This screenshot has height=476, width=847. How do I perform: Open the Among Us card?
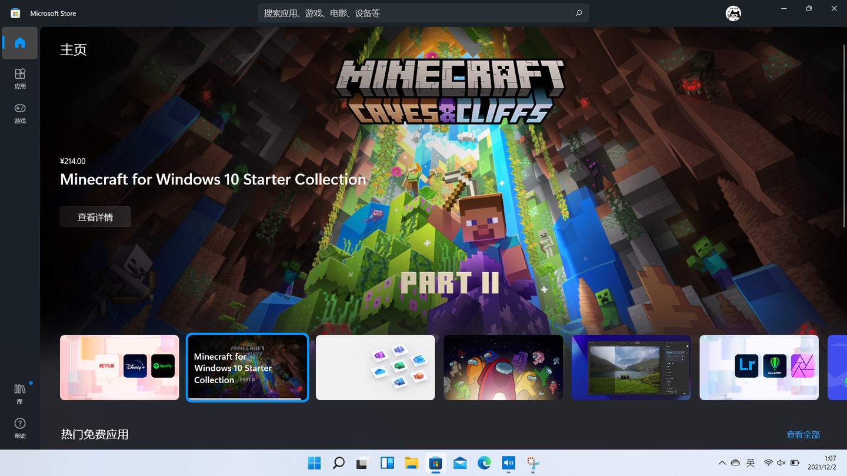click(x=503, y=367)
